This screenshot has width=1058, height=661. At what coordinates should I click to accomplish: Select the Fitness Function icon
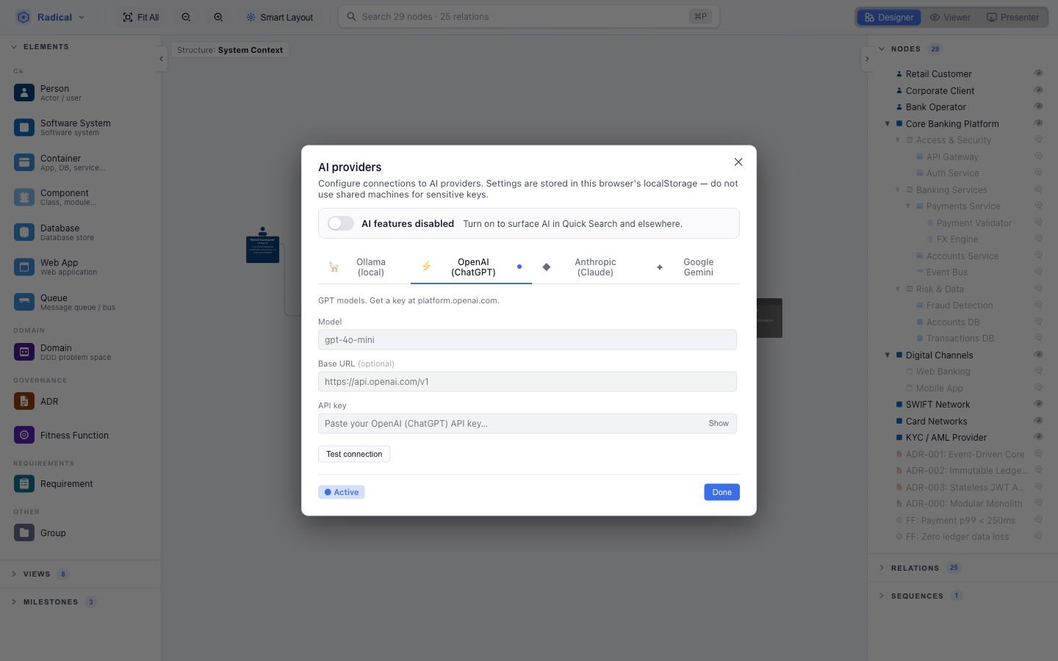[x=24, y=435]
